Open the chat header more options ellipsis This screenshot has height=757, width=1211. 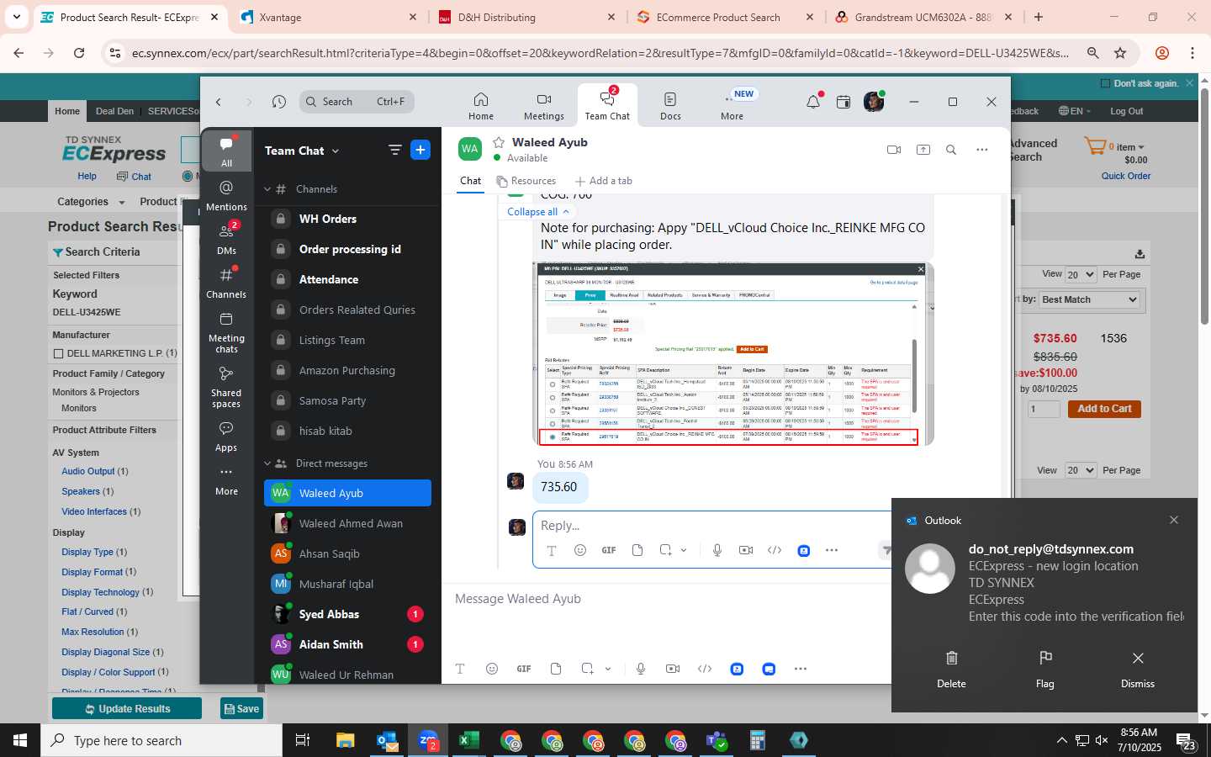pyautogui.click(x=981, y=150)
